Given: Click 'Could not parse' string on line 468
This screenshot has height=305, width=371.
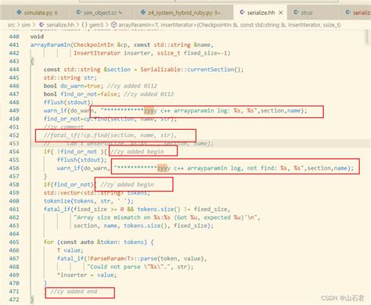Looking at the screenshot, I should (x=115, y=267).
